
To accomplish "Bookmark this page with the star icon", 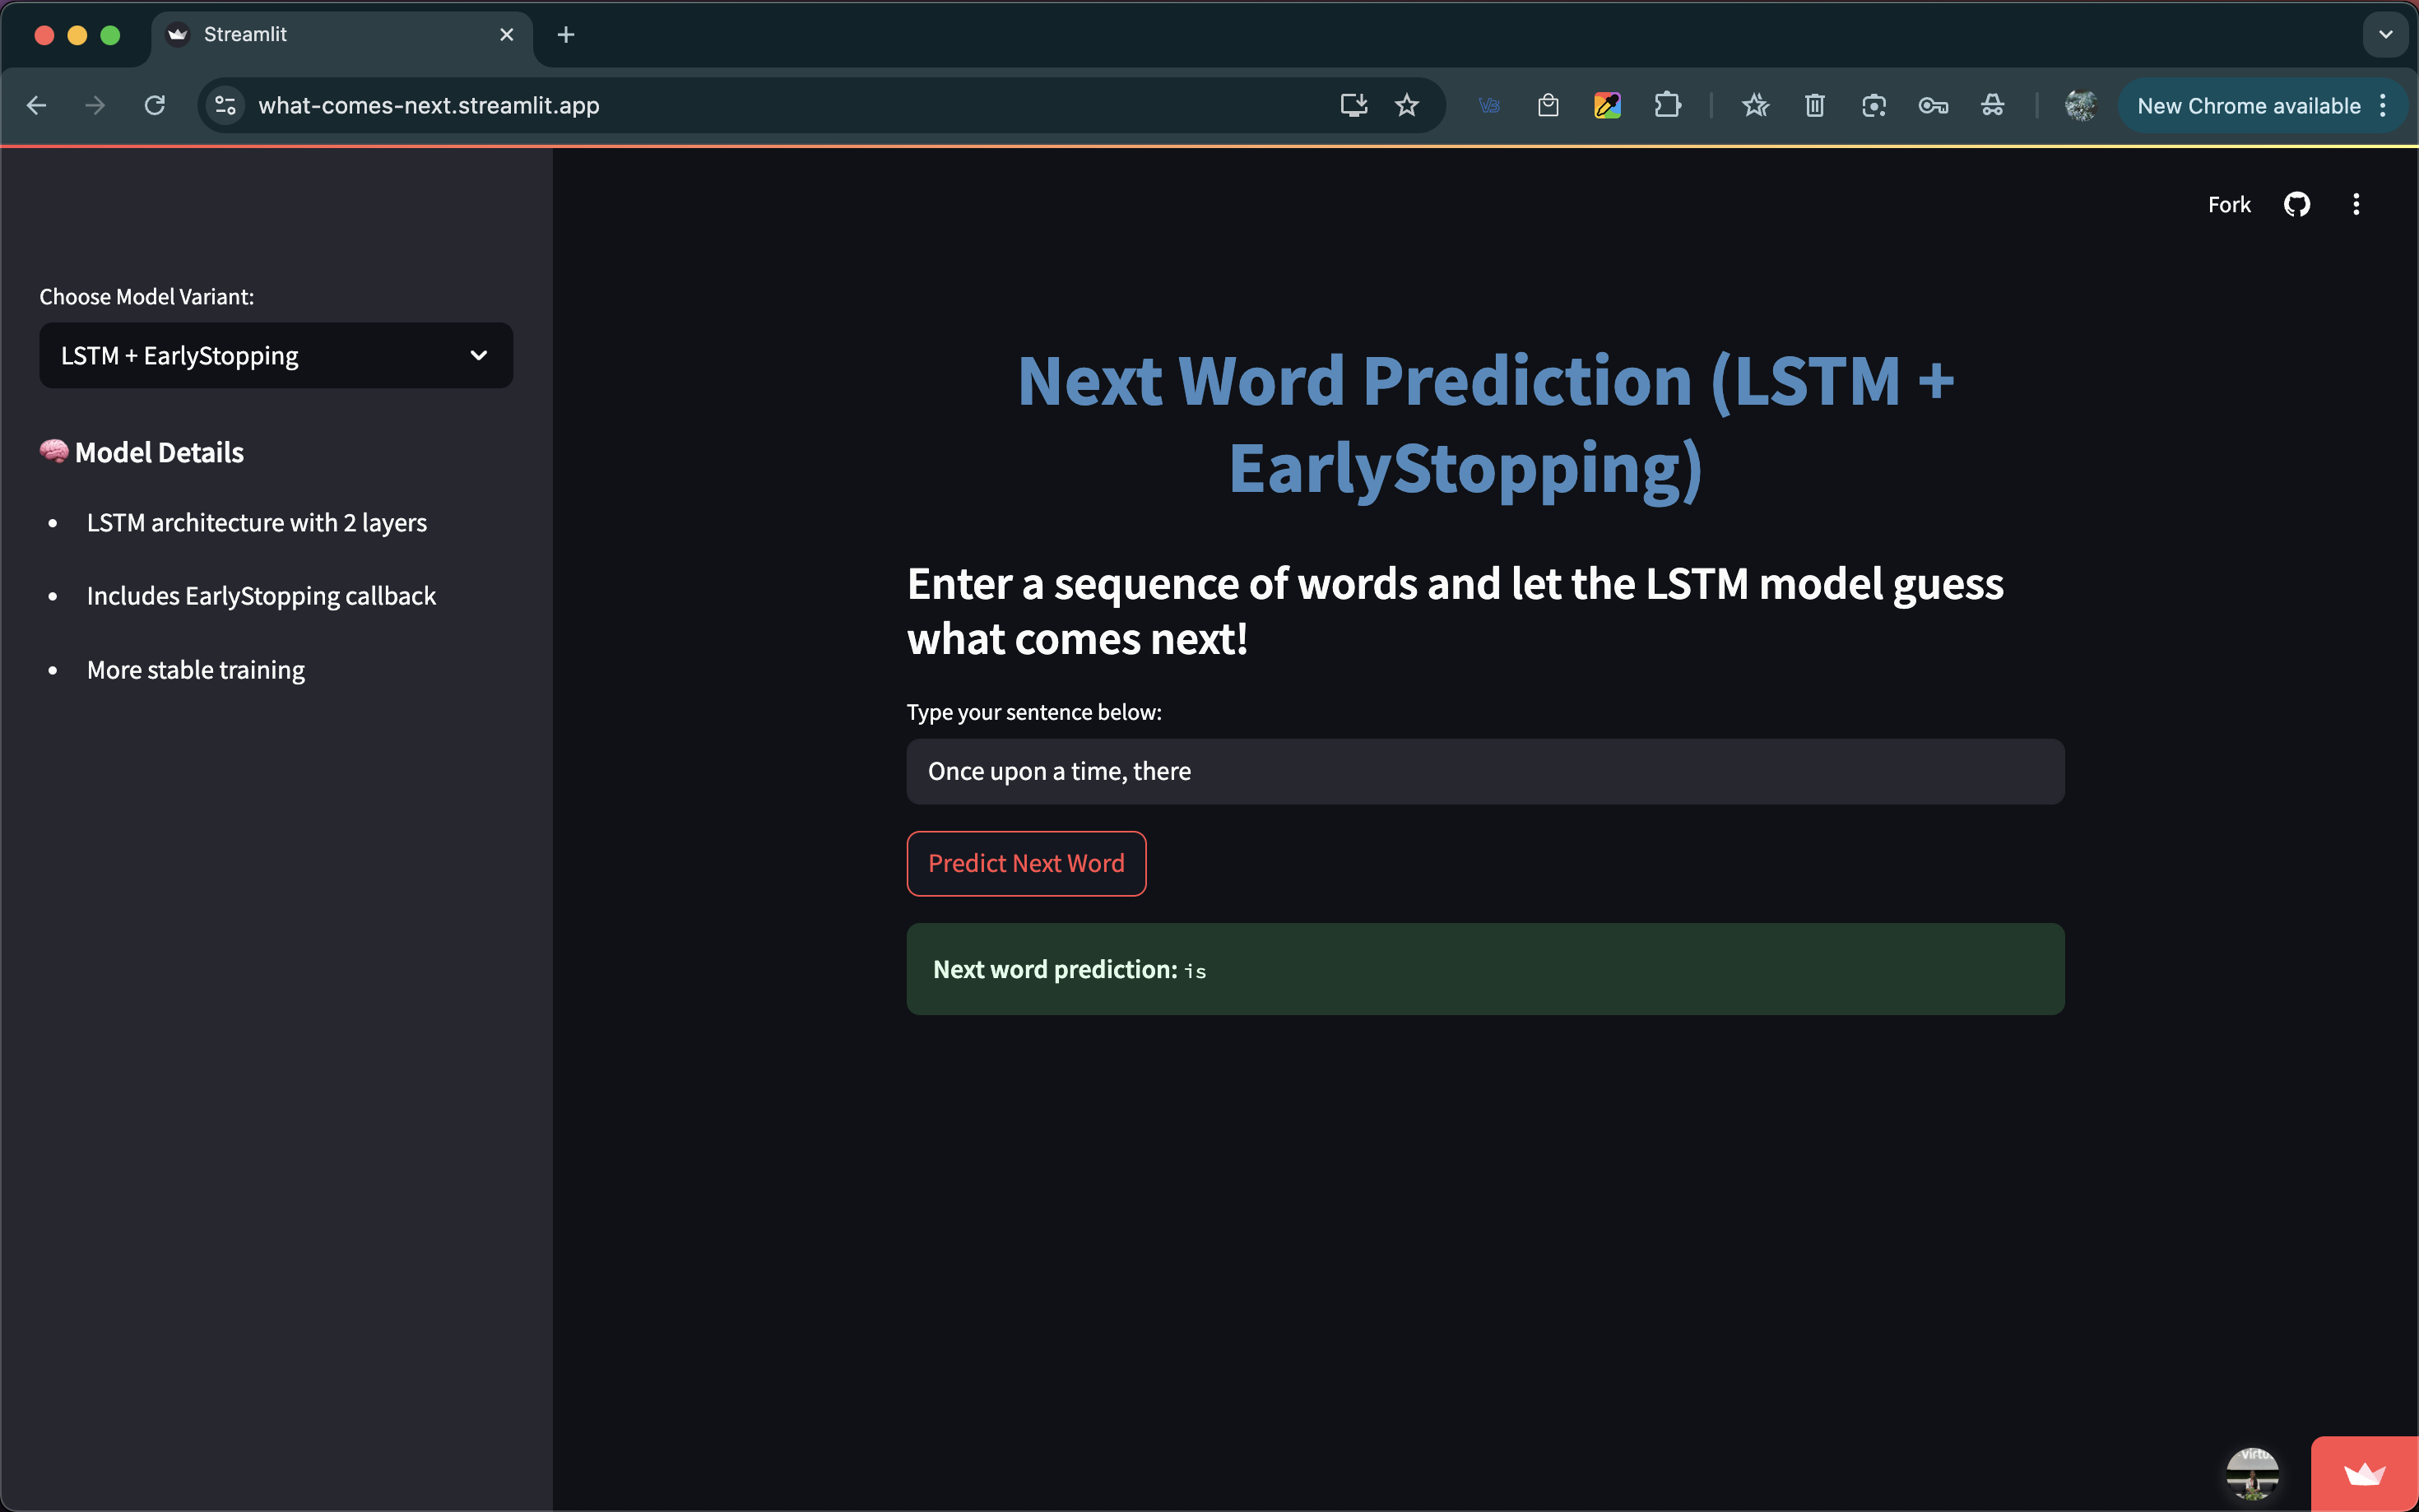I will (1407, 105).
